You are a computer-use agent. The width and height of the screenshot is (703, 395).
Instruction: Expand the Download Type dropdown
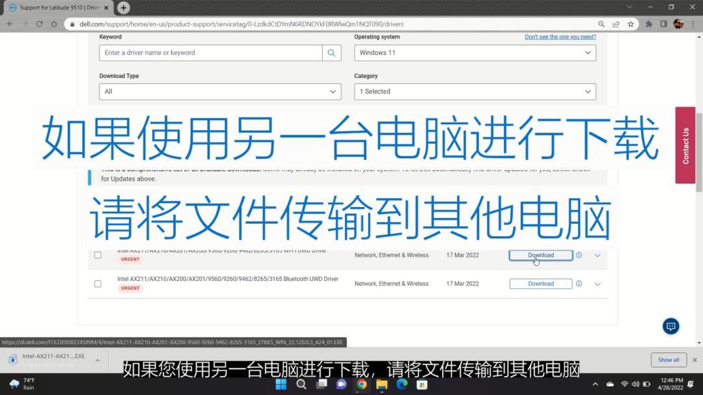(219, 92)
